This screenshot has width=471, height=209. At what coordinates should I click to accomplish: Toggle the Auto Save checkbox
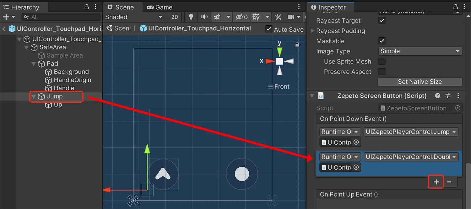pos(268,29)
